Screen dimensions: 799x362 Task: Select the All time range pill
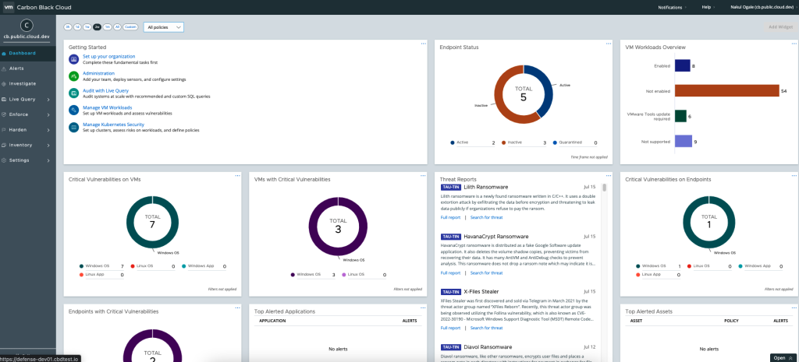coord(117,27)
